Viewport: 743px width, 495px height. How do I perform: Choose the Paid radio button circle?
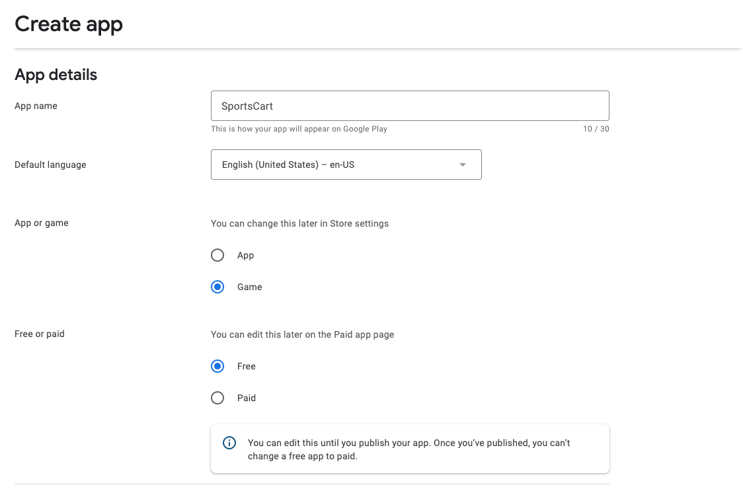217,398
